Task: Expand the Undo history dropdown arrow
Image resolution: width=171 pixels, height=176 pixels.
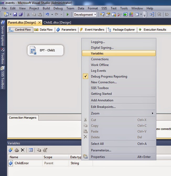Action: point(52,14)
